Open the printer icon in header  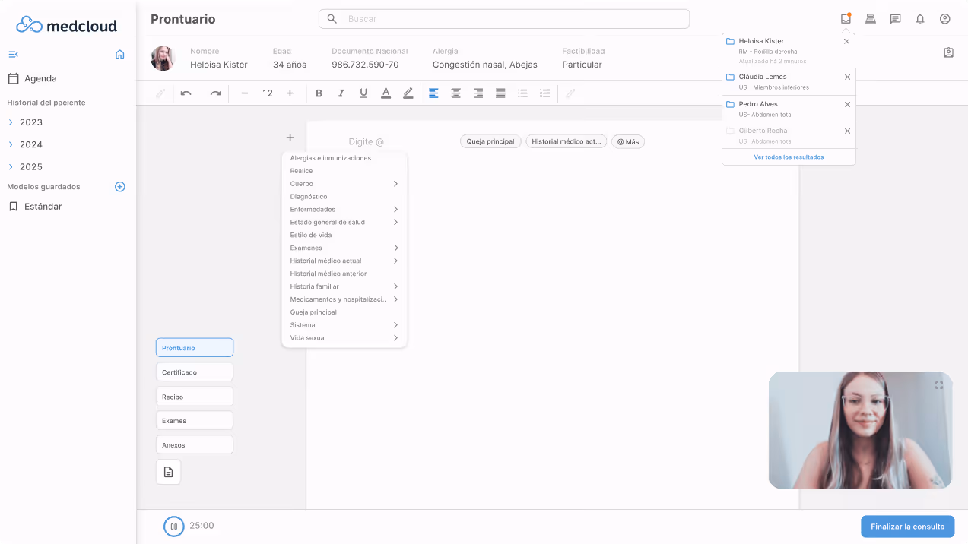click(x=871, y=19)
